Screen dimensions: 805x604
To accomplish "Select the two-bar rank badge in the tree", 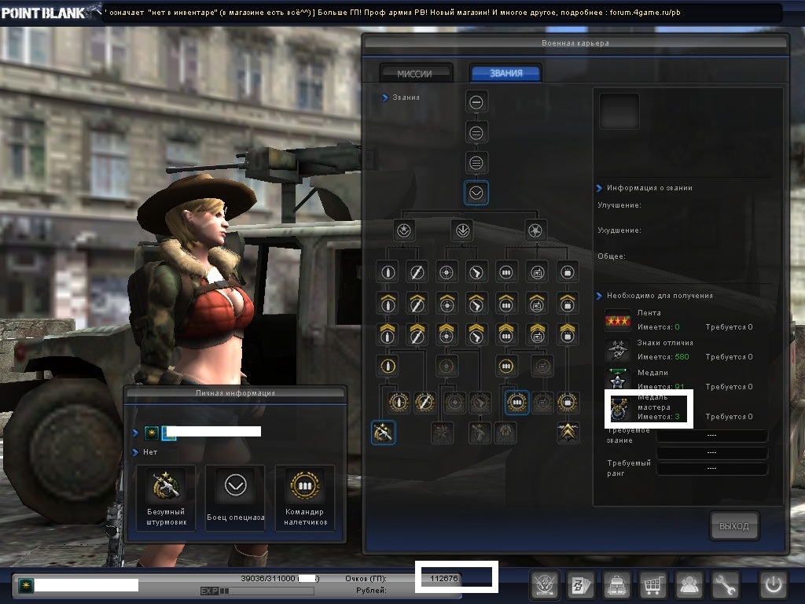I will (476, 133).
